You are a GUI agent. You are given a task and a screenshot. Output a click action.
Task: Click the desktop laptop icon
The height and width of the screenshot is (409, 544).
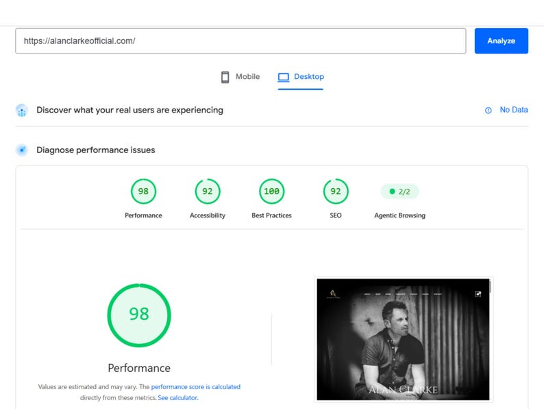pyautogui.click(x=283, y=77)
